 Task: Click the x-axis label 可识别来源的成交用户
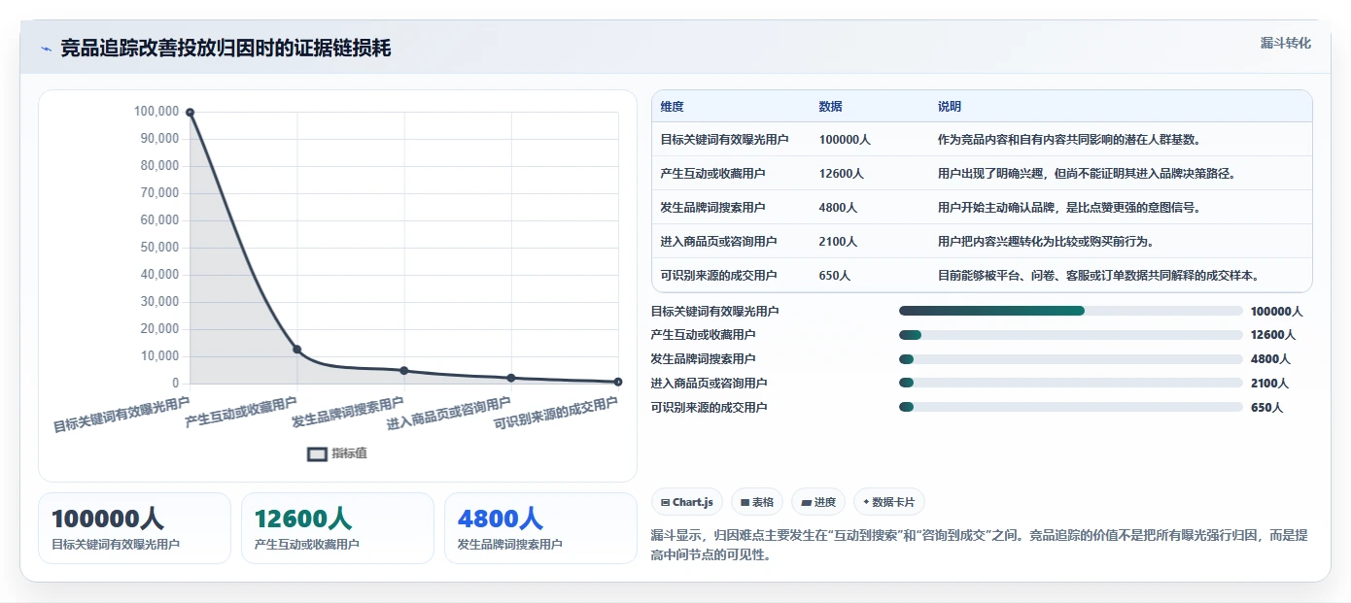556,414
